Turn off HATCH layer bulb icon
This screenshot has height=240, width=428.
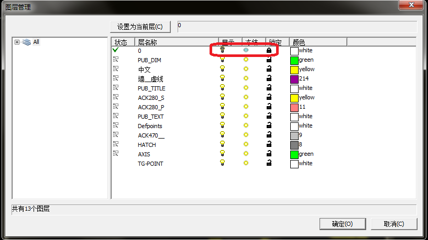(223, 144)
